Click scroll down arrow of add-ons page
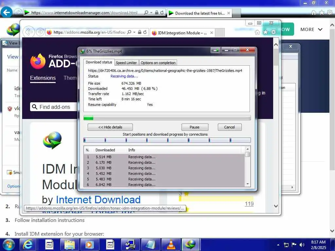Image resolution: width=335 pixels, height=251 pixels. coord(276,206)
